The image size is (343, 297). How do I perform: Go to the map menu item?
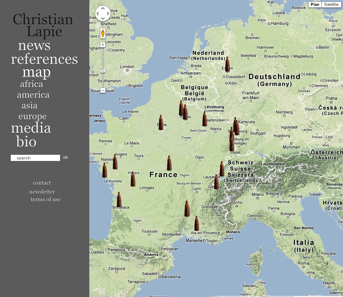pos(37,72)
